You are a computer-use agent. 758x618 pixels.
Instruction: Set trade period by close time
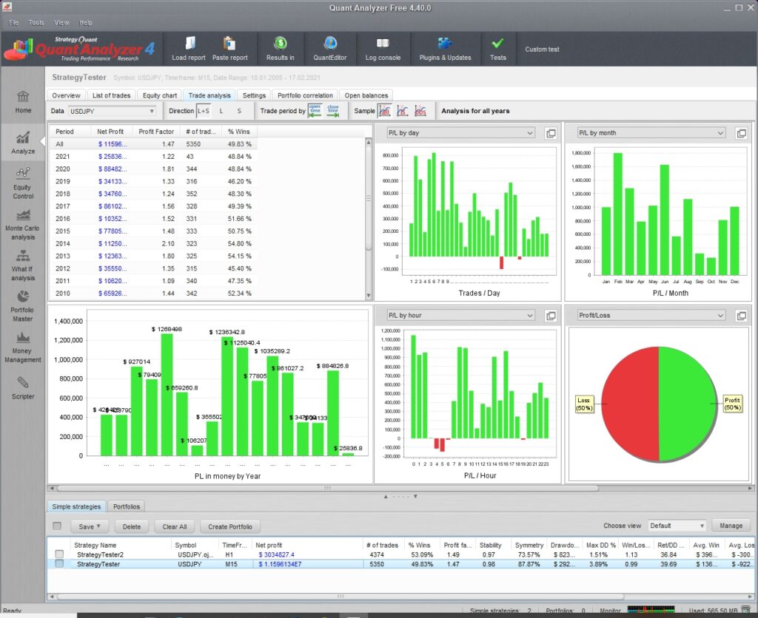(333, 111)
